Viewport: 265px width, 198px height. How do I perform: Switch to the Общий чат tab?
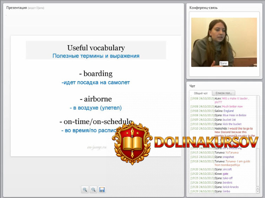pos(200,93)
